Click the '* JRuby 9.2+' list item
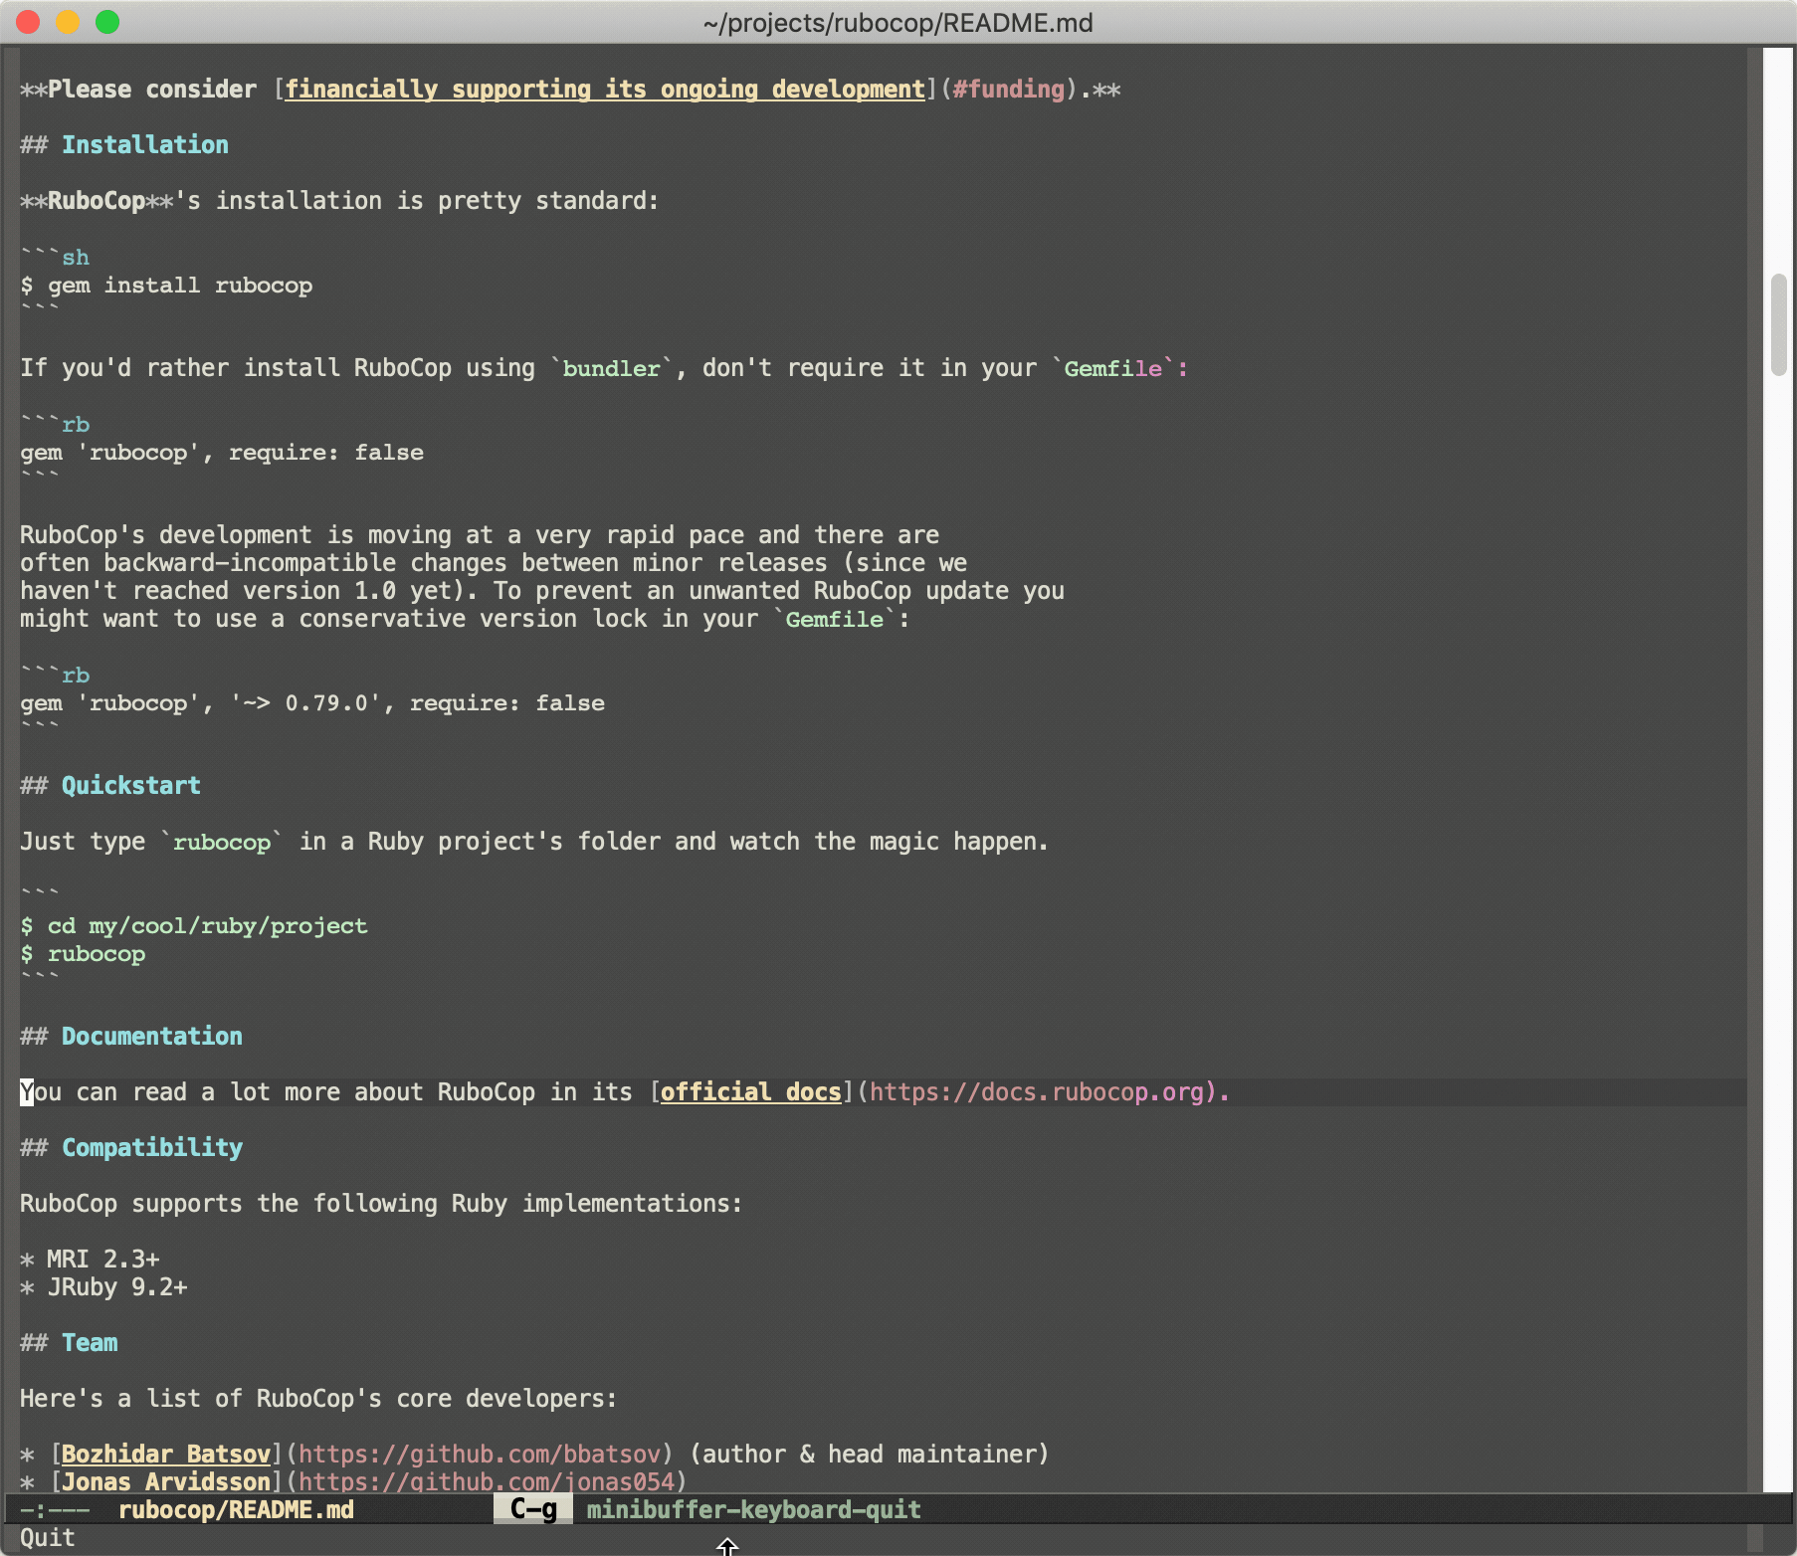Image resolution: width=1797 pixels, height=1556 pixels. pyautogui.click(x=103, y=1287)
